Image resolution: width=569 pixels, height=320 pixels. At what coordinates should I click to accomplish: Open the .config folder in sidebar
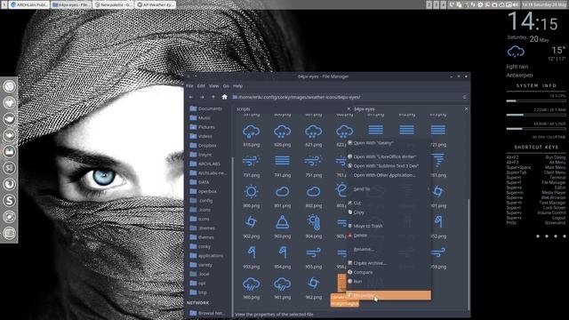pos(201,201)
